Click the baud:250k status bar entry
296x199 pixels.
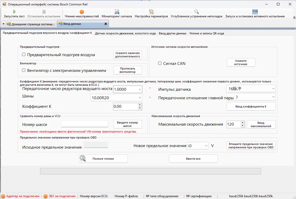[251, 196]
